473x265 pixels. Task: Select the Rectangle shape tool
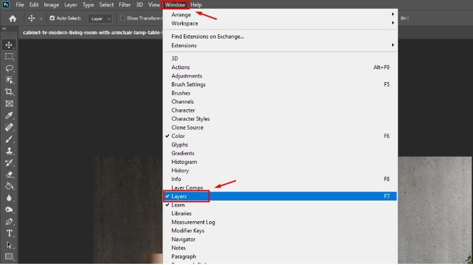[x=9, y=257]
